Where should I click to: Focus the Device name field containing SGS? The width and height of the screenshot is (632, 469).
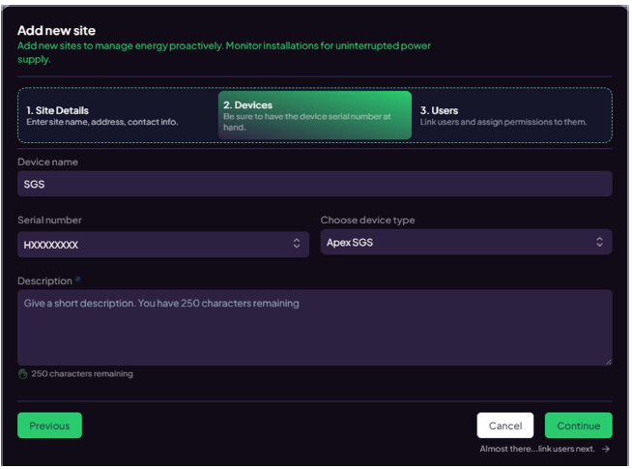[315, 184]
